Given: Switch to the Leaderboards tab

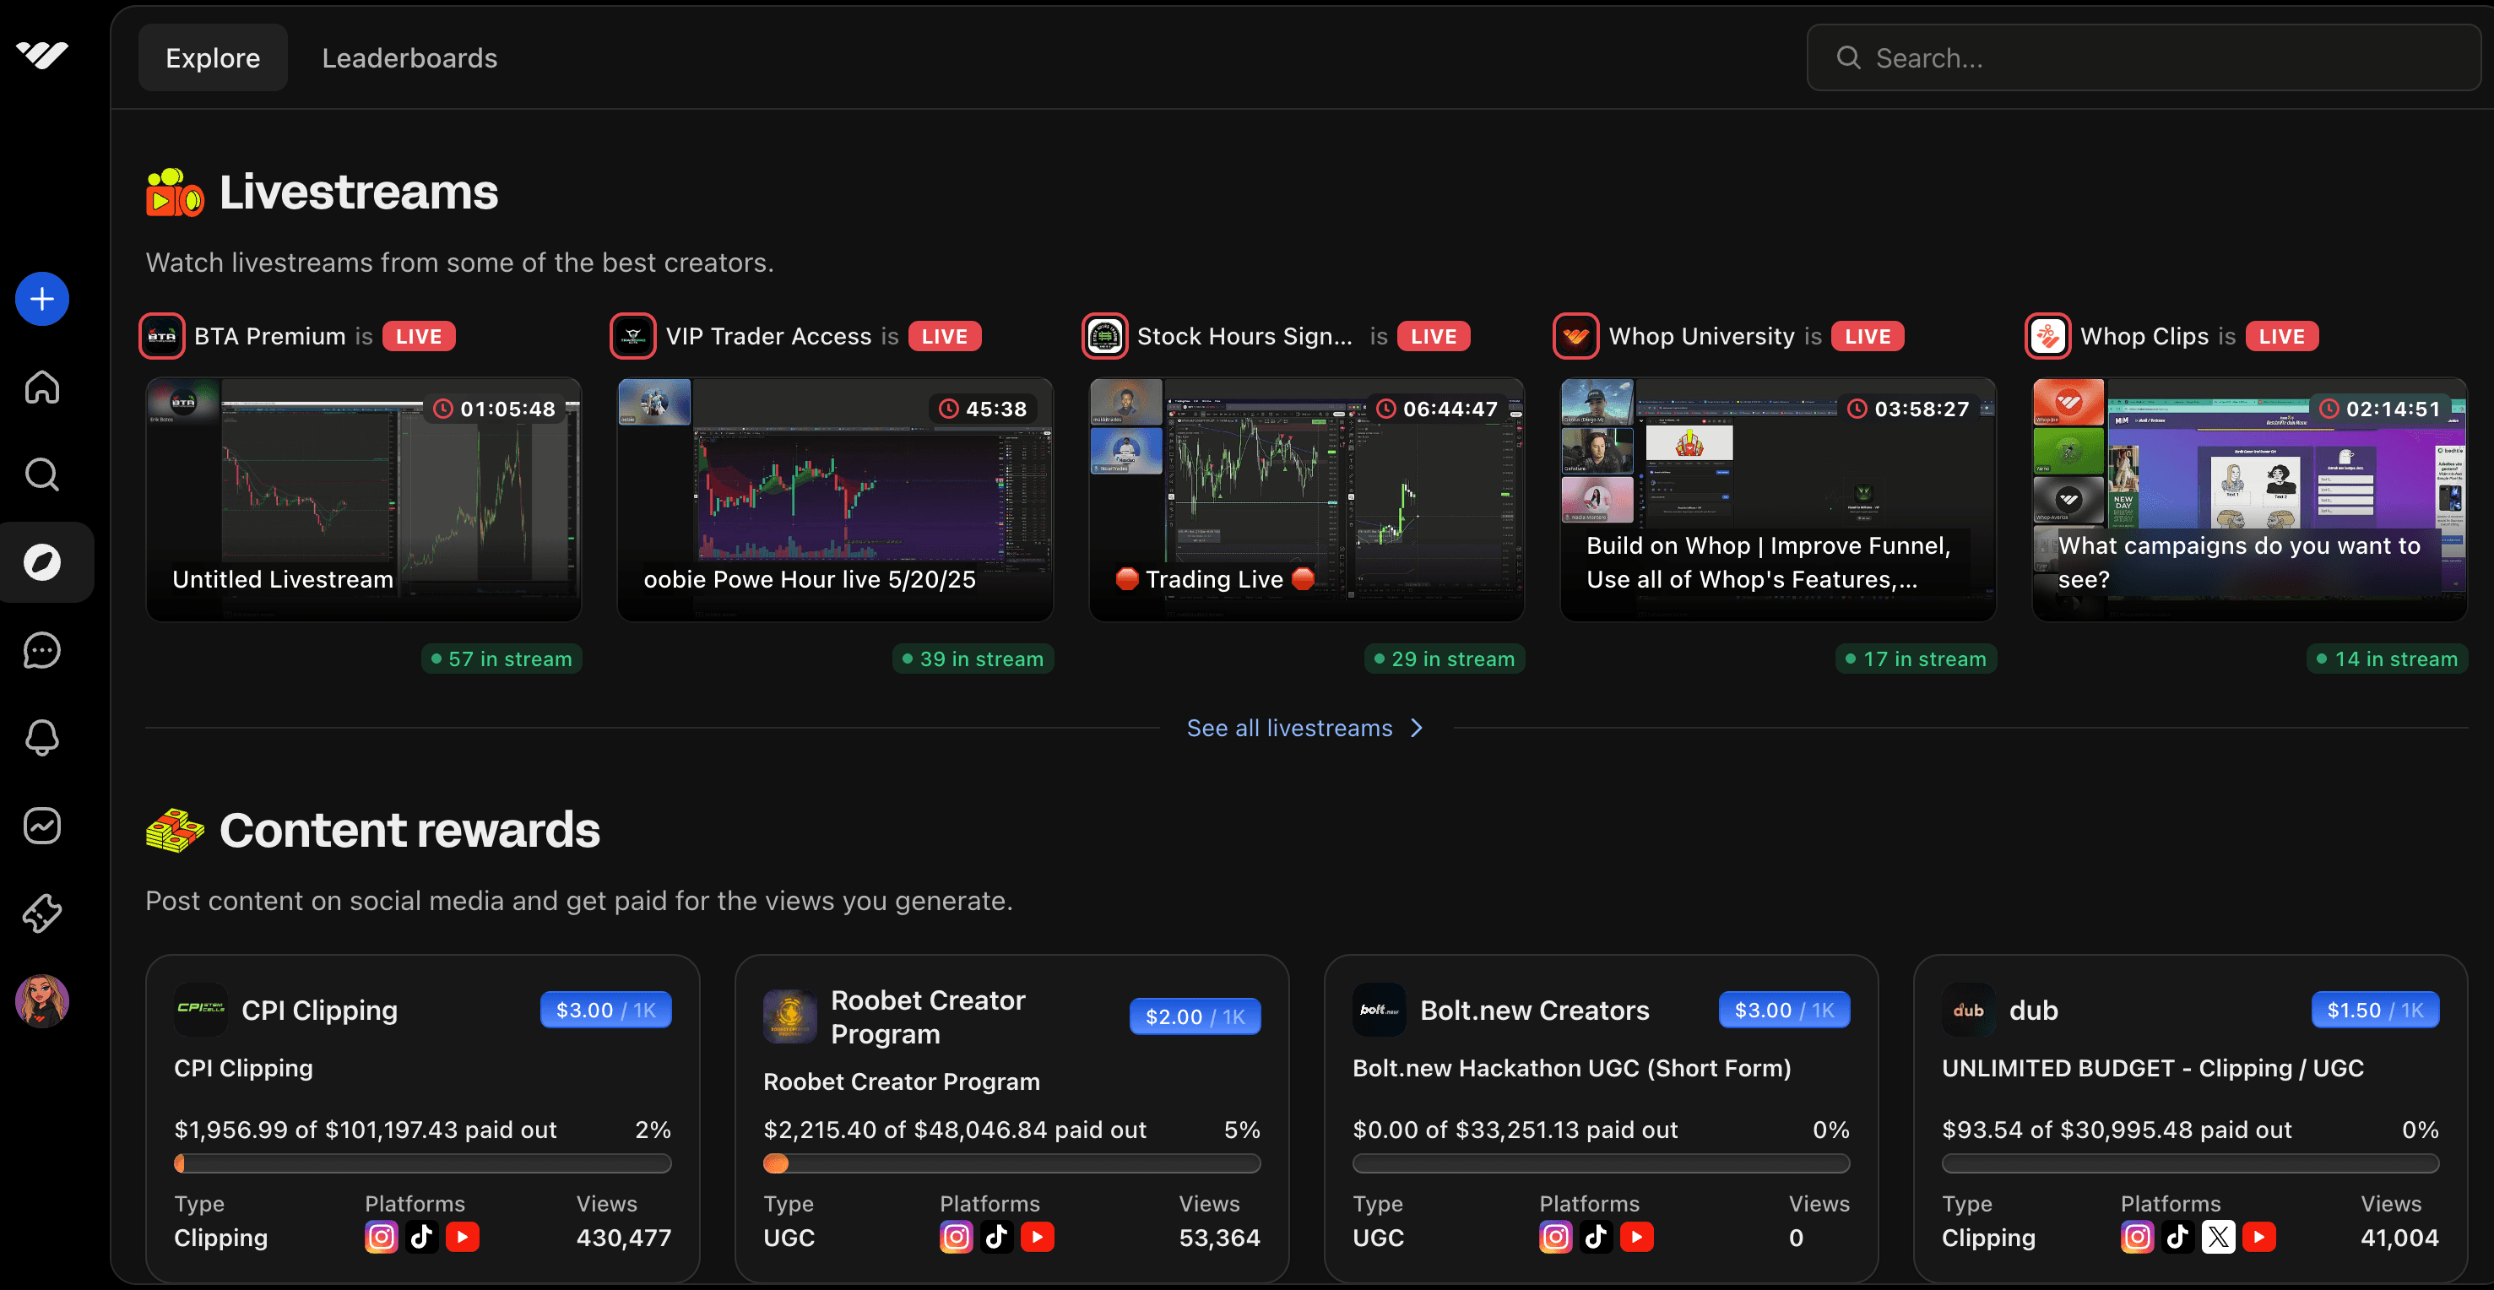Looking at the screenshot, I should (409, 57).
